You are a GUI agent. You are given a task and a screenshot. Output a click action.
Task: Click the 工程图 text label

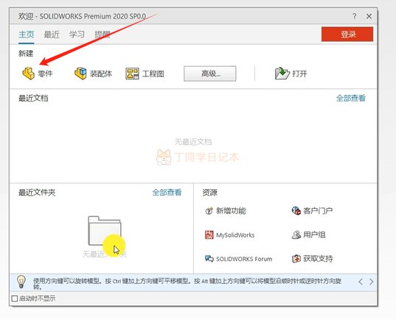click(x=153, y=74)
